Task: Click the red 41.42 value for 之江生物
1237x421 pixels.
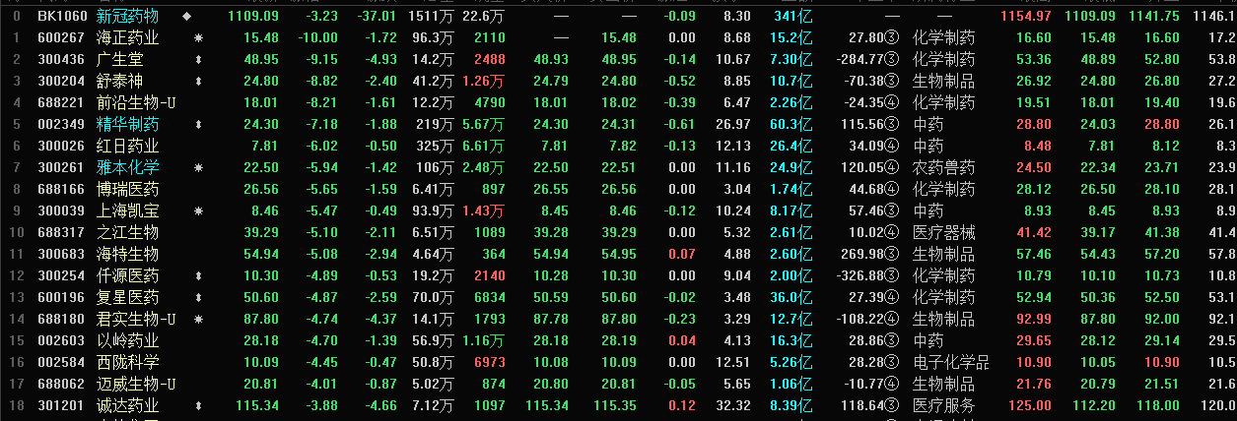Action: (1032, 232)
